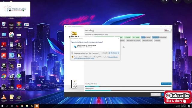
Task: Click the taskbar clock
Action: [183, 106]
